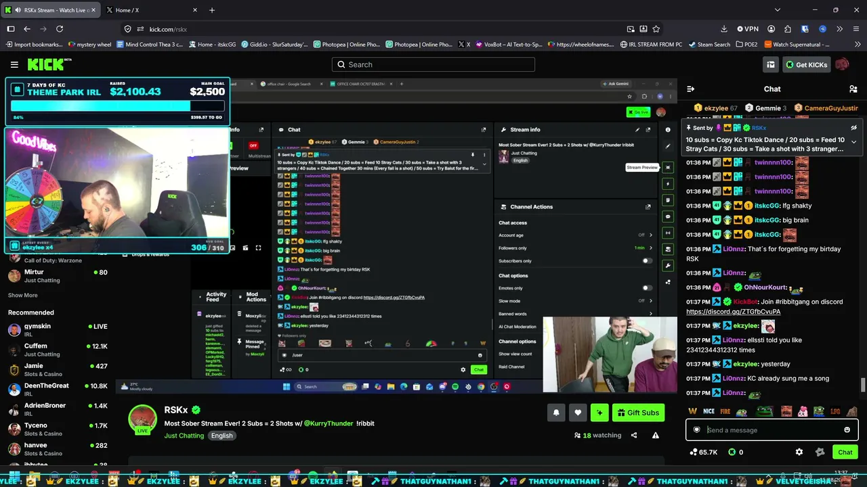
Task: Select the FIRE quick emote
Action: (x=725, y=411)
